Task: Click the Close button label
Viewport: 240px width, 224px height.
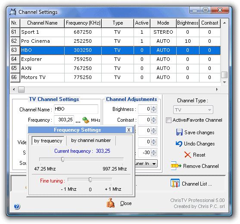Action: click(126, 203)
